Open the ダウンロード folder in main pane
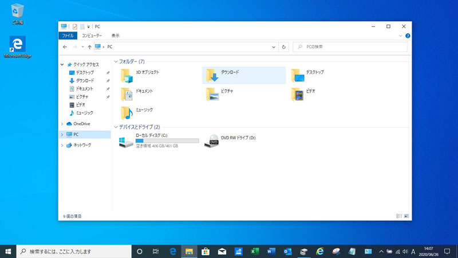The image size is (458, 258). 244,76
